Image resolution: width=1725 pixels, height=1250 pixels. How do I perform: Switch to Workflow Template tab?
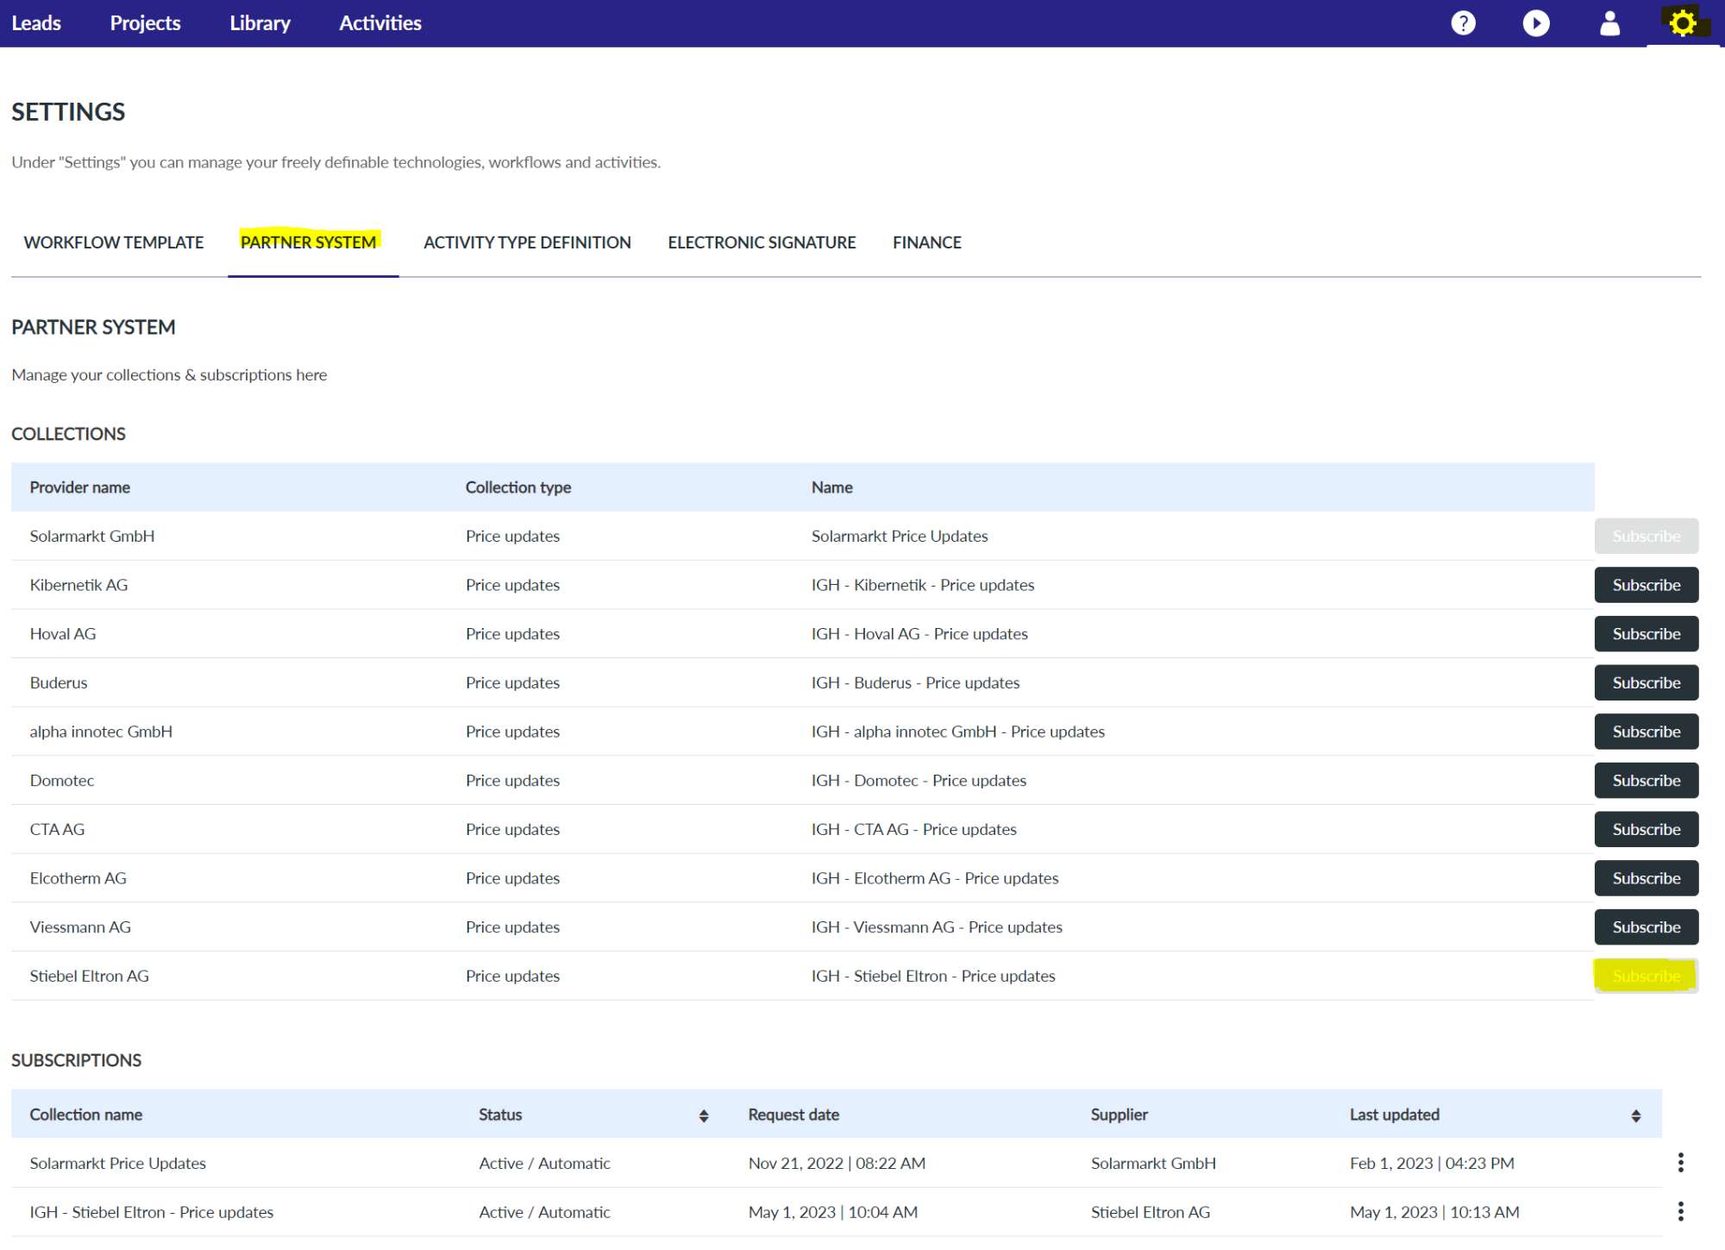click(114, 242)
